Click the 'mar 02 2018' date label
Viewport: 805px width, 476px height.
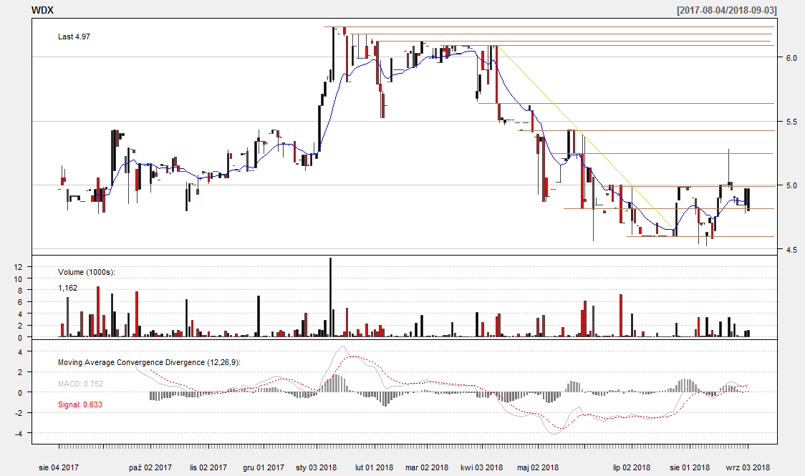(x=427, y=467)
